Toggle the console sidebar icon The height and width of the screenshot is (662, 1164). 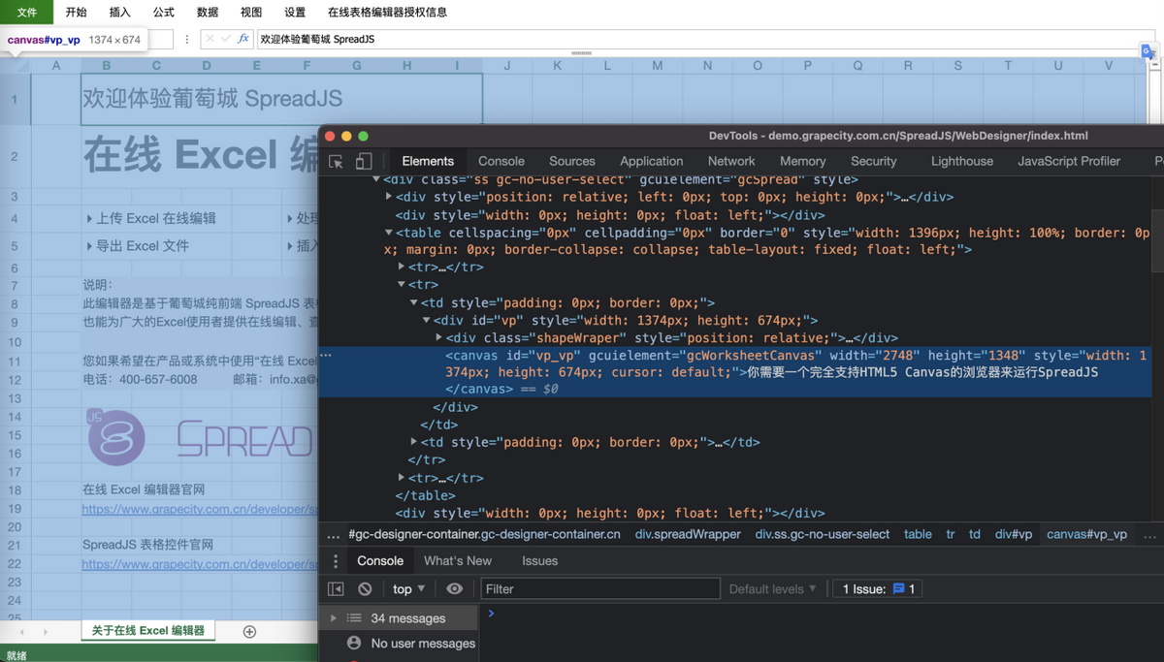(336, 589)
